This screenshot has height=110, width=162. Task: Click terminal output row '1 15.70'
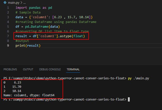[12, 87]
